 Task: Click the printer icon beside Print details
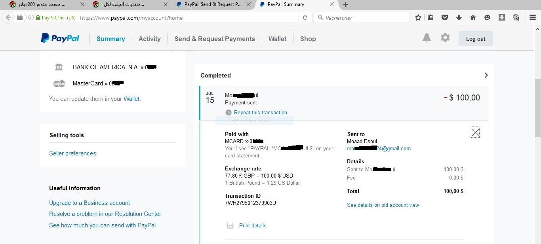(230, 225)
